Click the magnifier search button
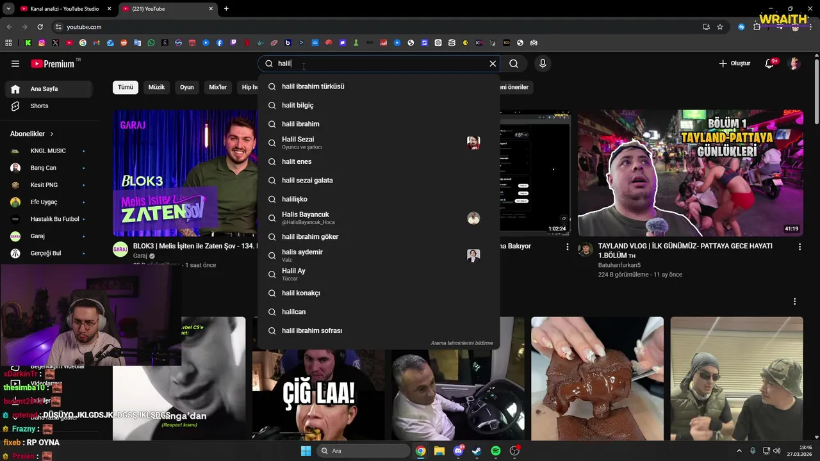This screenshot has height=461, width=820. (514, 63)
